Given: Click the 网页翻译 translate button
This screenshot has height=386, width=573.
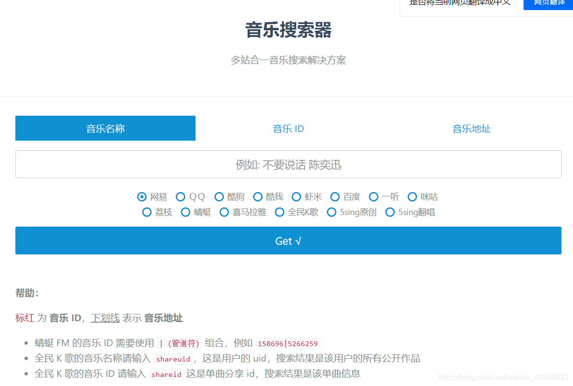Looking at the screenshot, I should coord(548,4).
